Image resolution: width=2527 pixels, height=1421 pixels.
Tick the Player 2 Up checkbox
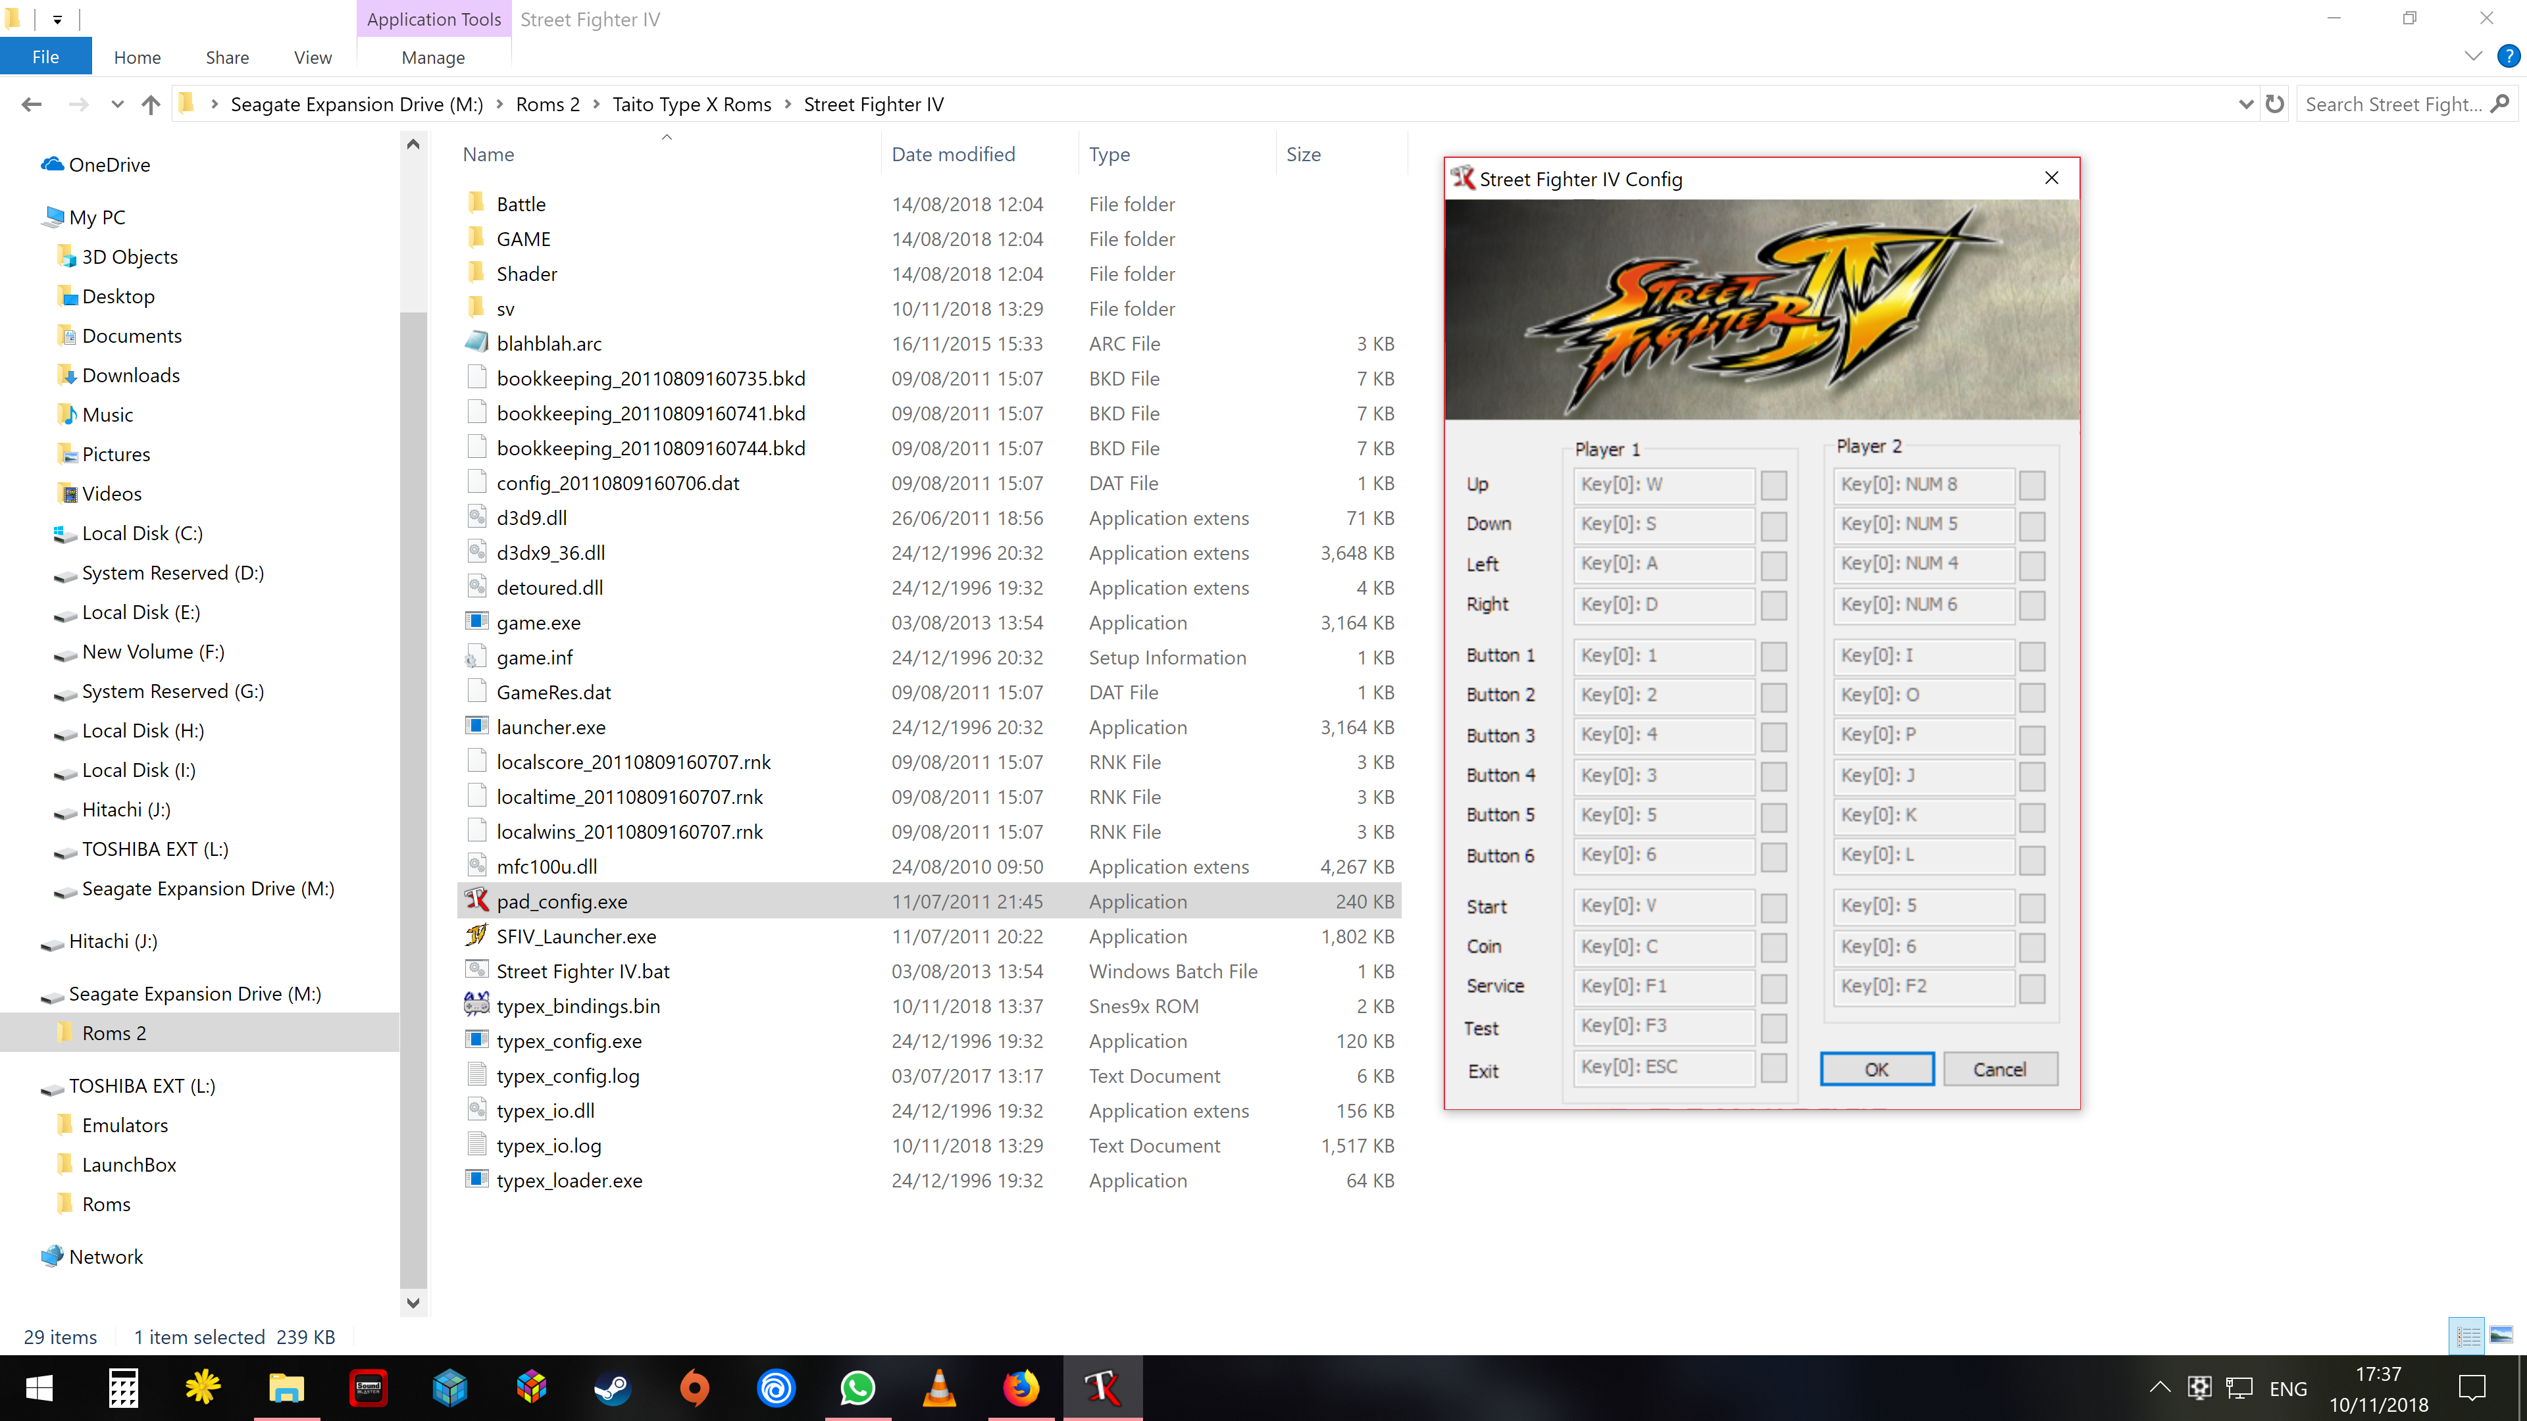(2033, 484)
